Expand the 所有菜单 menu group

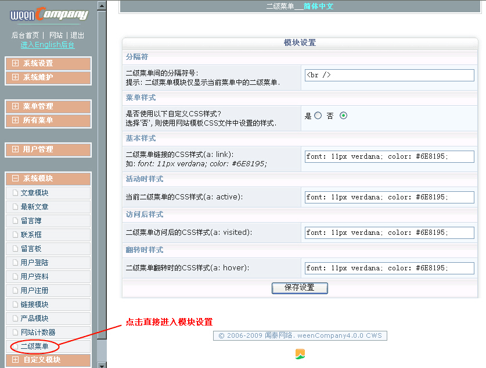48,121
